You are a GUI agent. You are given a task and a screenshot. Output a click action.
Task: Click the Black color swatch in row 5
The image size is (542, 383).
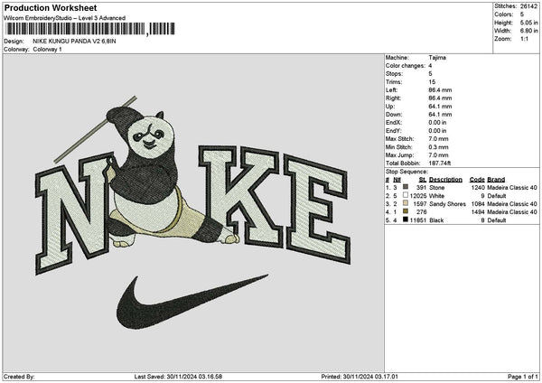point(406,220)
